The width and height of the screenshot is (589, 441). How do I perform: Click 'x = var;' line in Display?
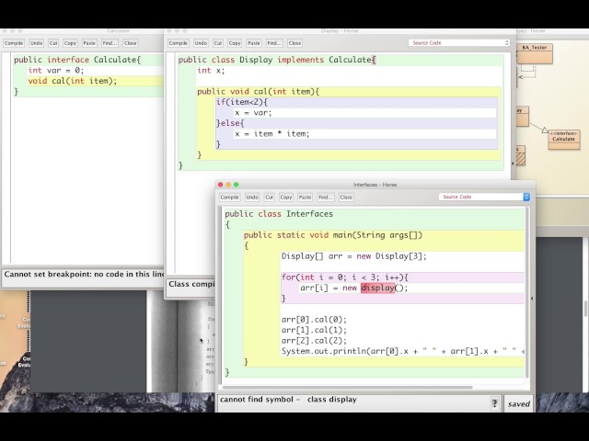point(253,112)
